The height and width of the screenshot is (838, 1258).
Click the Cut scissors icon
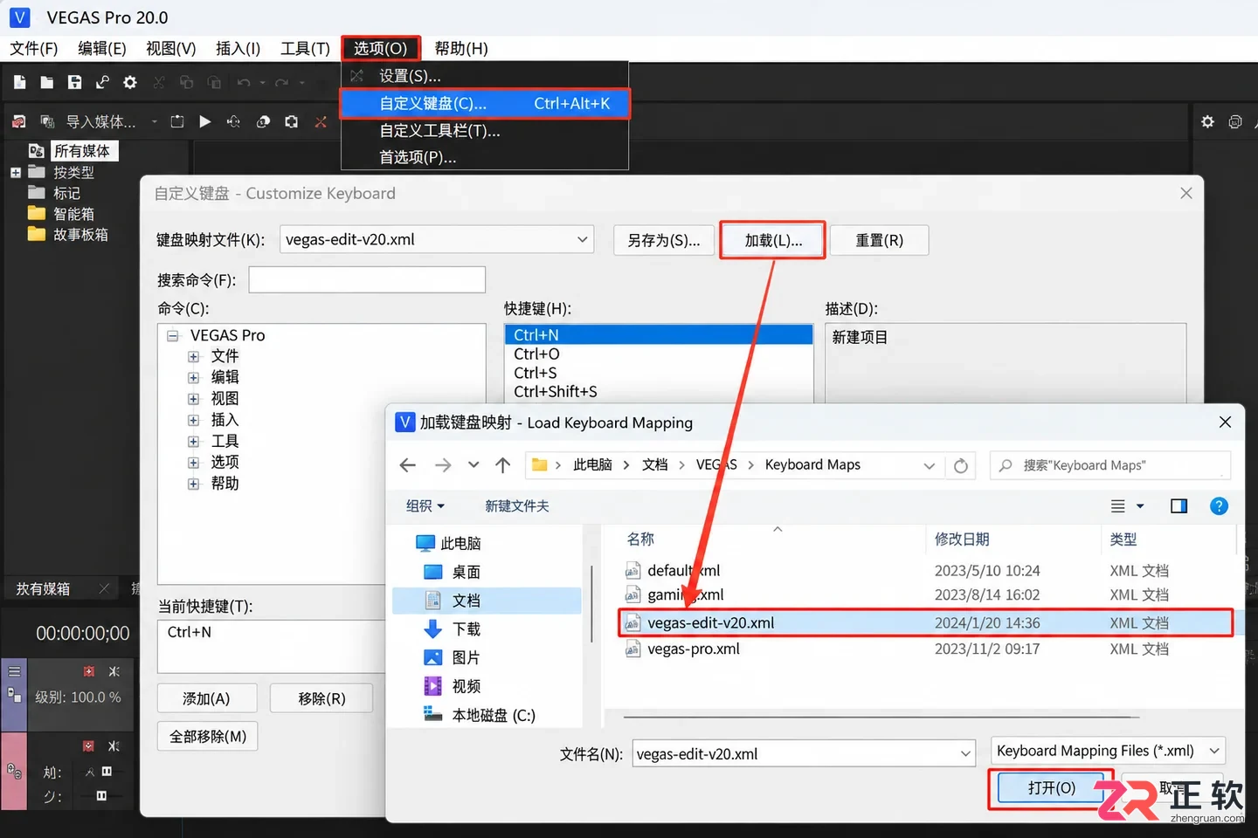159,82
